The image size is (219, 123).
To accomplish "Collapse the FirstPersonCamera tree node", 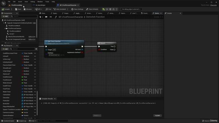I will pos(5,28).
